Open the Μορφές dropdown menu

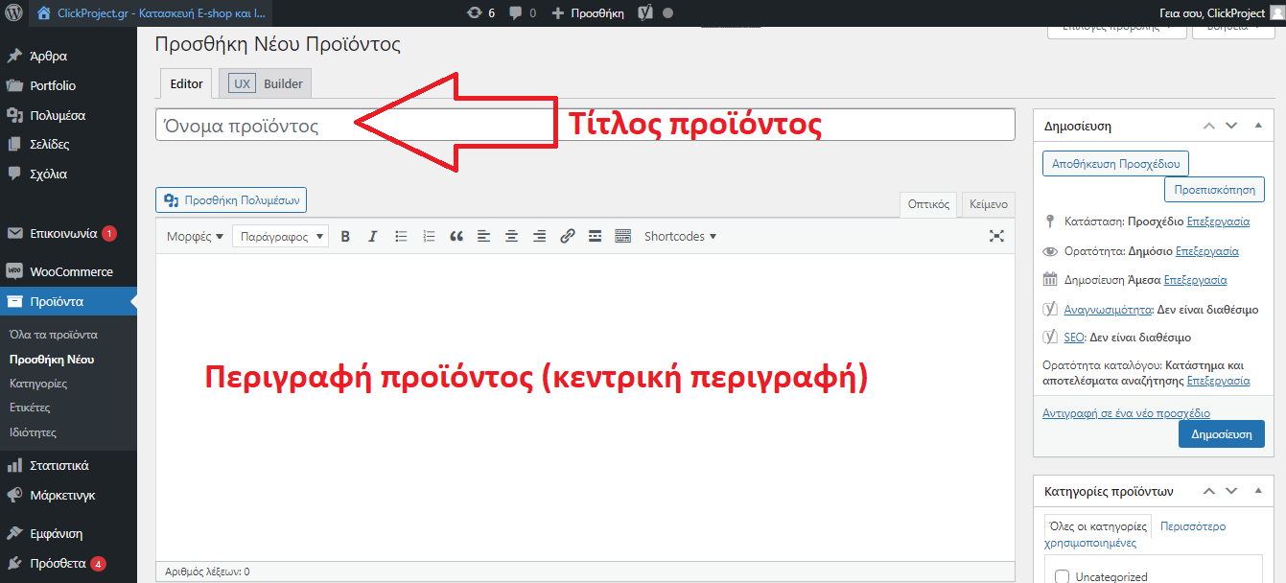coord(195,236)
